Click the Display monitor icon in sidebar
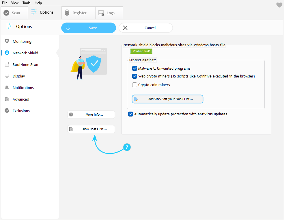The image size is (284, 220). click(x=7, y=76)
